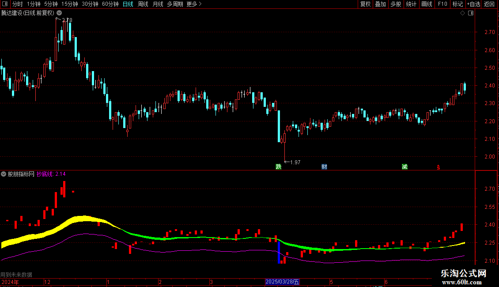Viewport: 499px width, 287px height.
Task: Activate 画线 drawing tools
Action: click(x=427, y=4)
